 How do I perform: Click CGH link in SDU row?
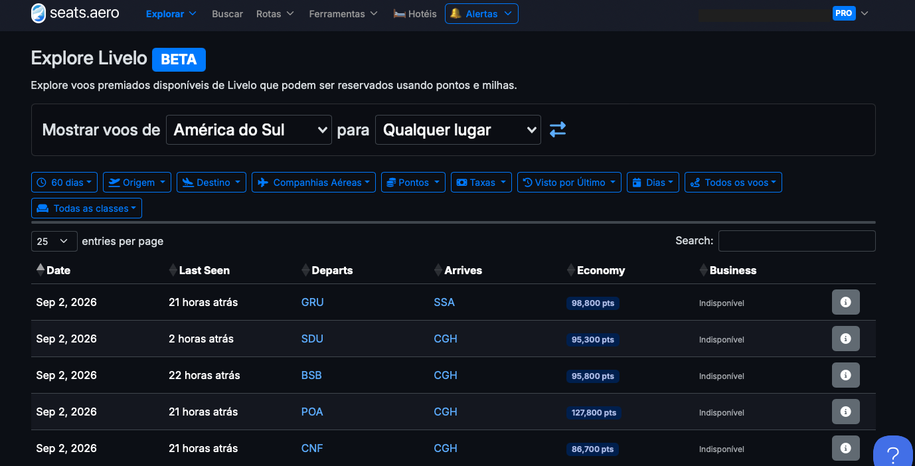pos(446,339)
